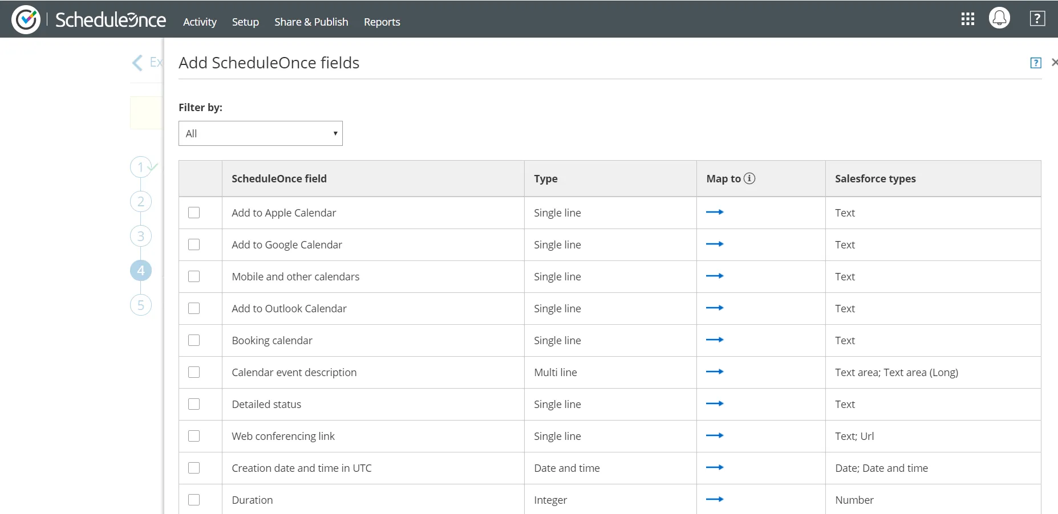This screenshot has width=1058, height=514.
Task: Click the Web conferencing link field name
Action: (283, 436)
